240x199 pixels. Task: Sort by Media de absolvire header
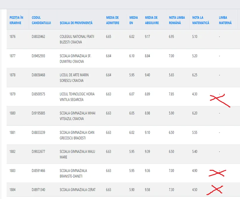coord(152,20)
